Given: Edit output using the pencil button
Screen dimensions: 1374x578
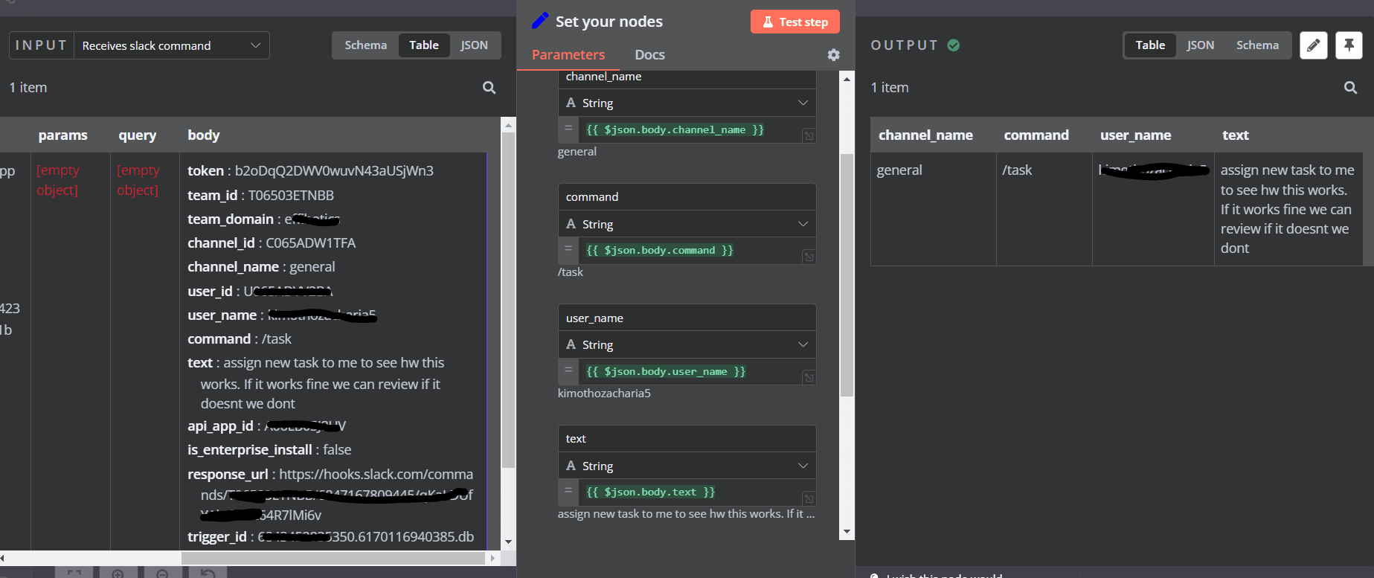Looking at the screenshot, I should coord(1313,45).
